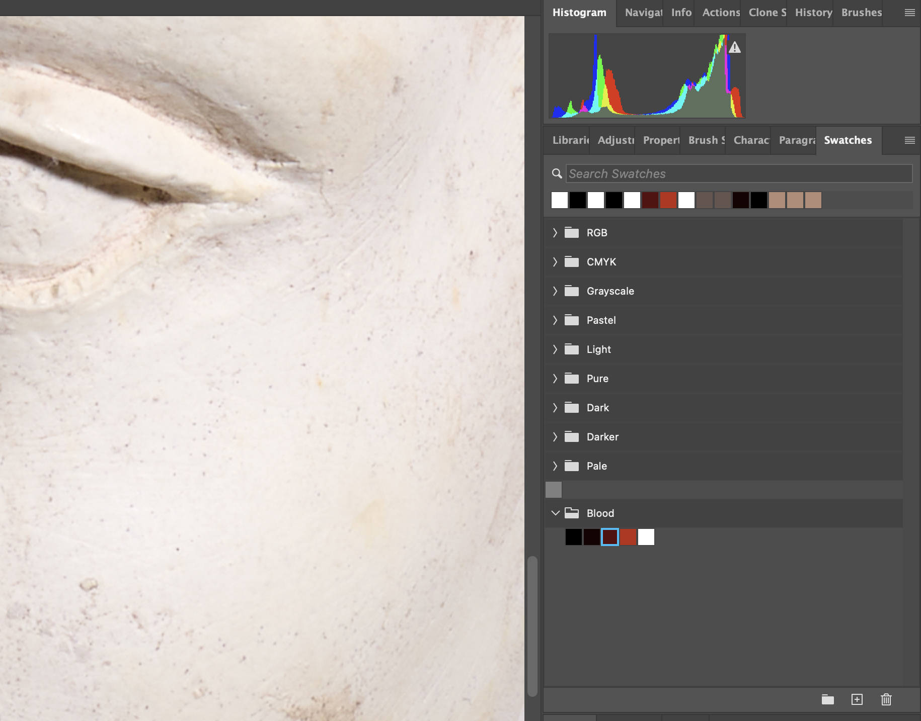Click the histogram cache warning triangle icon

click(735, 47)
